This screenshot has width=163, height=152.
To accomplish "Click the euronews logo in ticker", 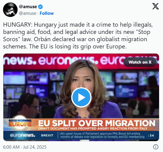I will click(22, 135).
